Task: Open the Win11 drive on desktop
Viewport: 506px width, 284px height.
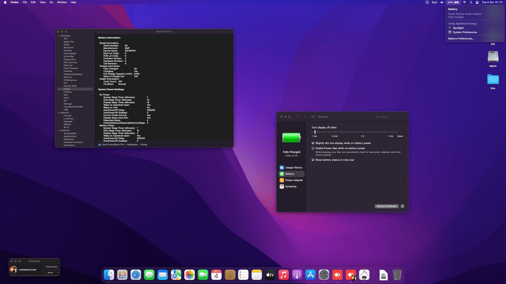Action: click(493, 59)
